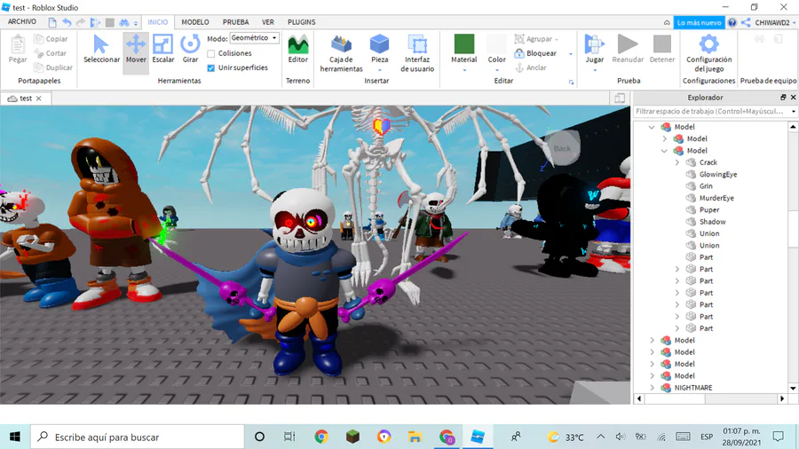Open Chrome from the taskbar
Screen dimensions: 799x449
[321, 437]
